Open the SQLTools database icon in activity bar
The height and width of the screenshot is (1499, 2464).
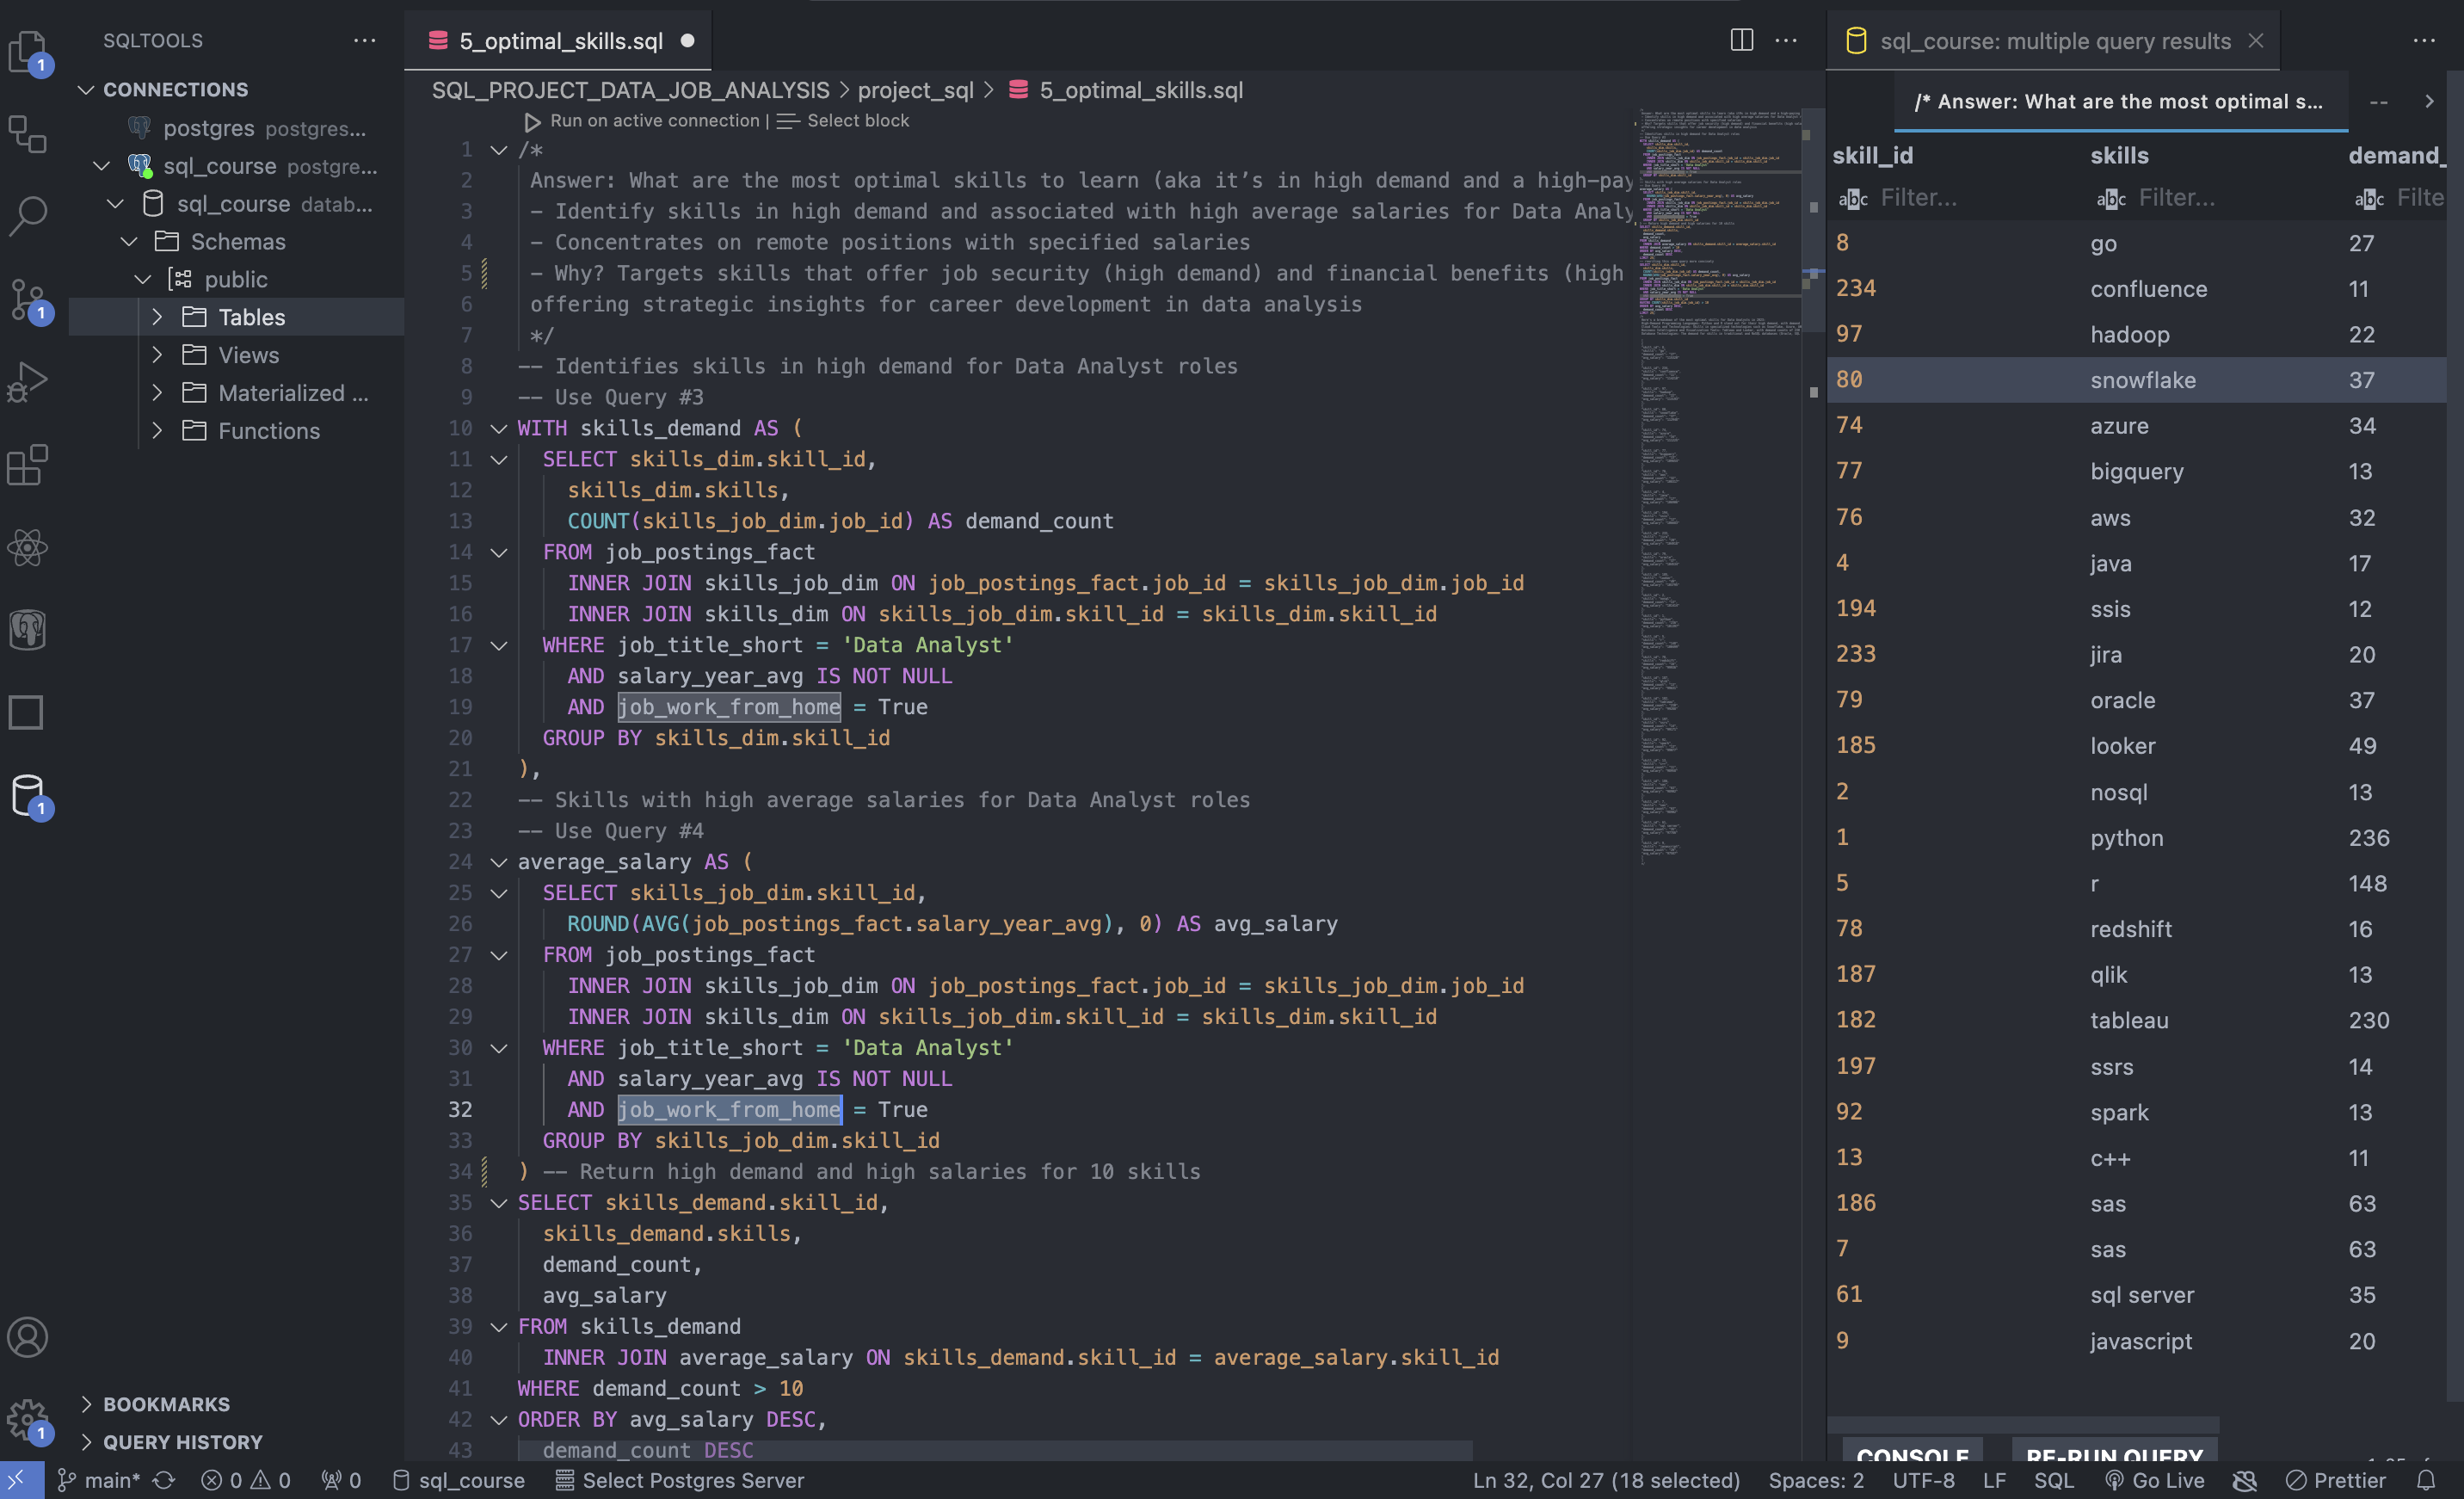coord(28,795)
